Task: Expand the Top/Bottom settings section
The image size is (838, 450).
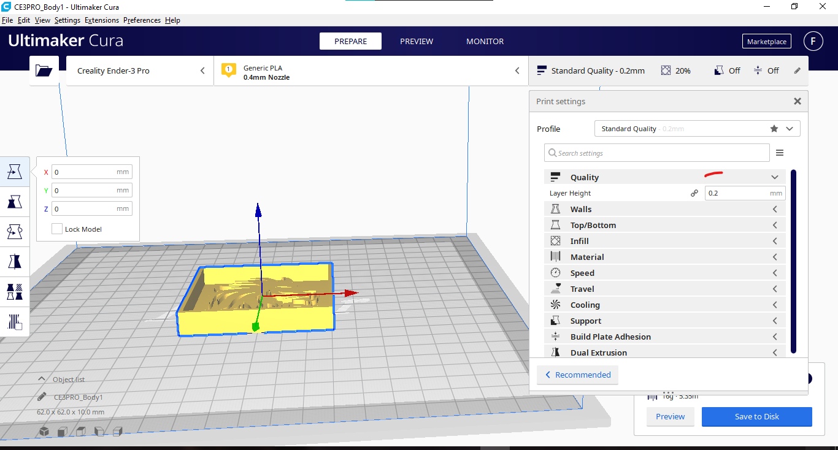Action: 664,225
